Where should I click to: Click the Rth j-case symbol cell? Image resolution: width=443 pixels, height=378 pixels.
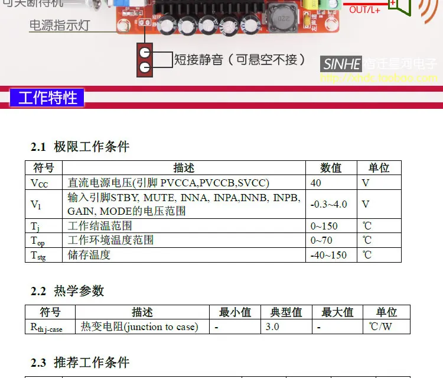(50, 327)
